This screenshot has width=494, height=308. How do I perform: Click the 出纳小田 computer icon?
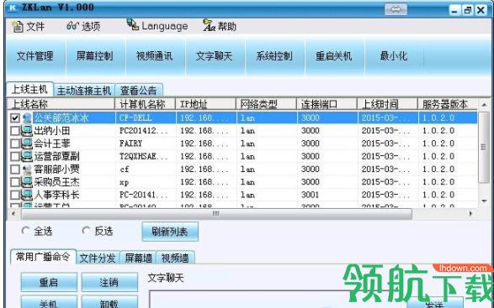click(27, 131)
